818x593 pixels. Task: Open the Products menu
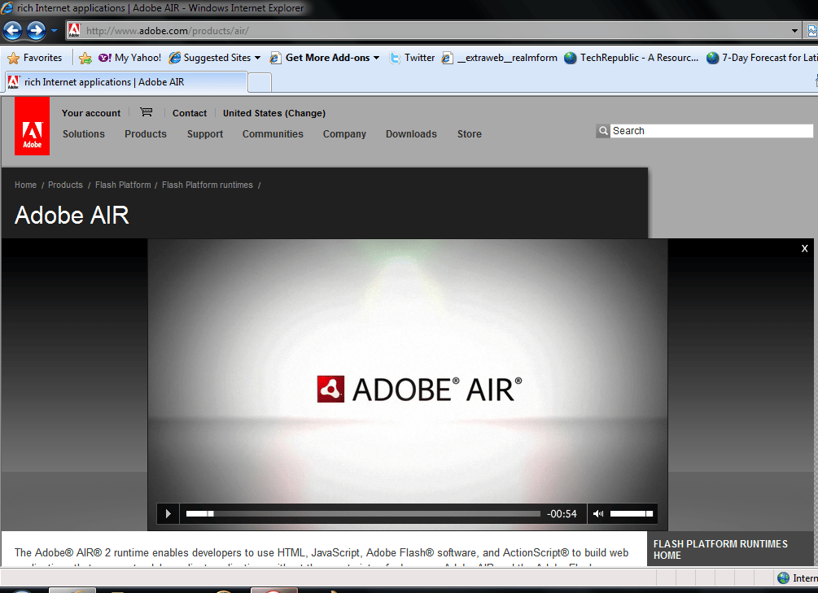(145, 134)
